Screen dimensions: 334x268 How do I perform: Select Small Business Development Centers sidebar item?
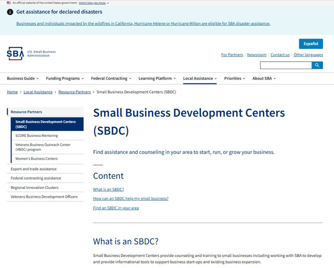(47, 124)
